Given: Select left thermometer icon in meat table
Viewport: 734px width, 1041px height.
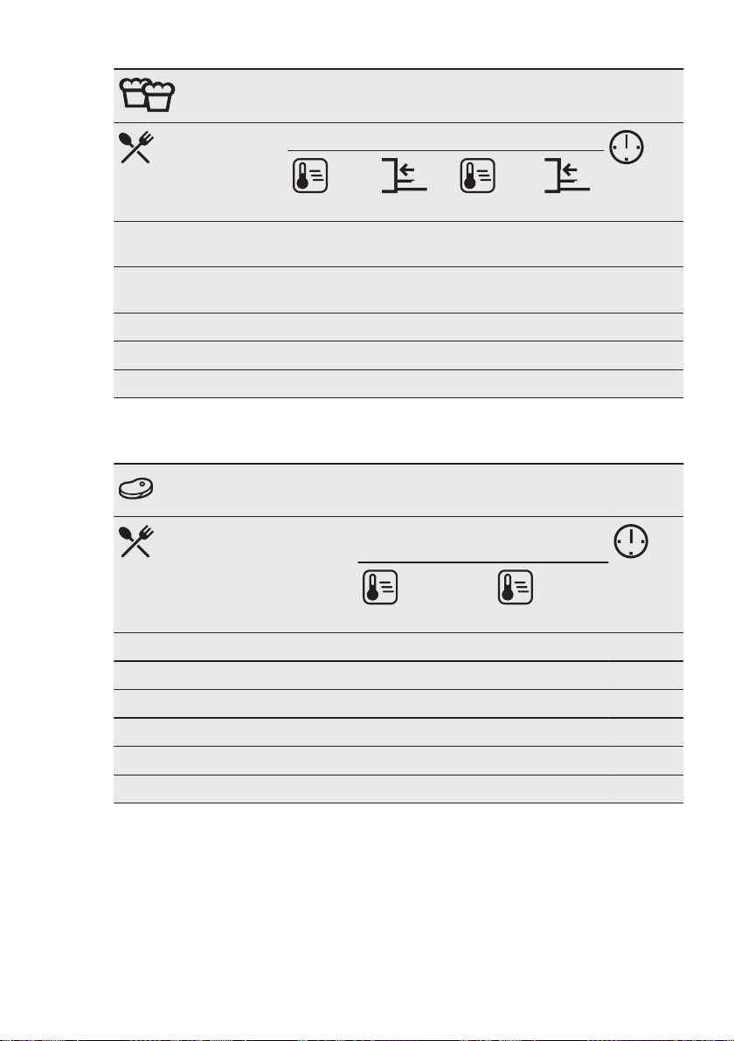Looking at the screenshot, I should pos(380,587).
